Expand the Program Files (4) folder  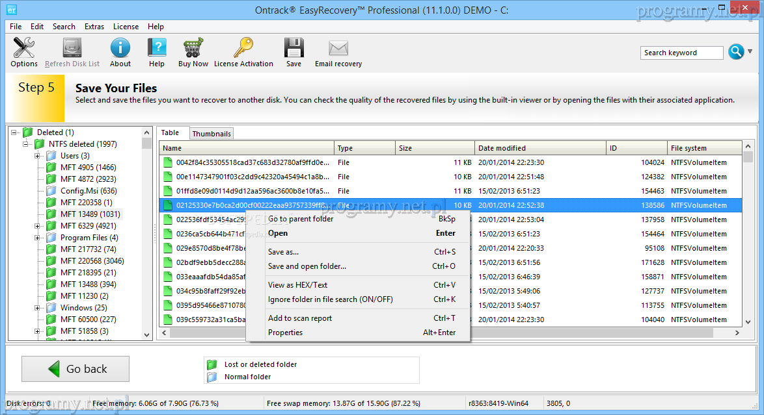tap(38, 238)
